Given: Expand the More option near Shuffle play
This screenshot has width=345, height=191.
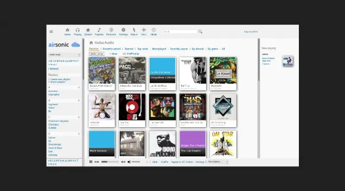Looking at the screenshot, I should click(113, 54).
